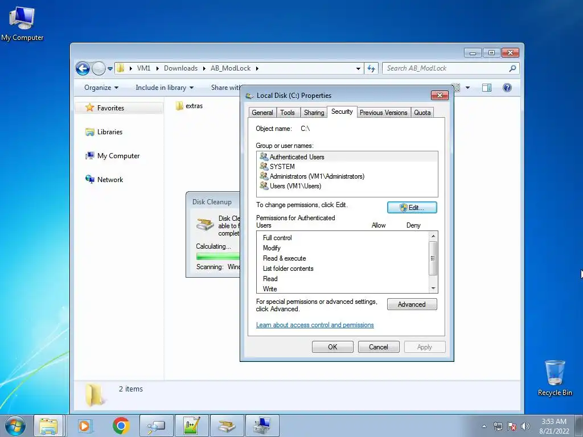Open My Computer desktop icon
This screenshot has height=437, width=583.
(x=22, y=23)
